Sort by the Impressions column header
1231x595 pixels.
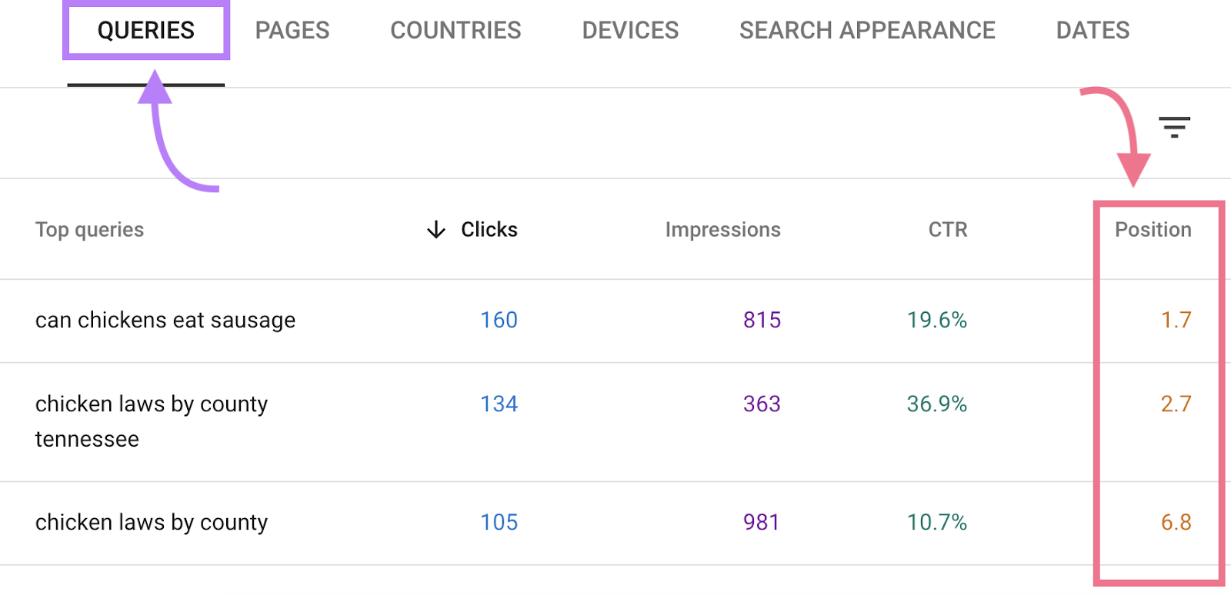(x=722, y=230)
